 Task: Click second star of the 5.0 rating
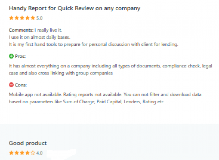pyautogui.click(x=17, y=18)
